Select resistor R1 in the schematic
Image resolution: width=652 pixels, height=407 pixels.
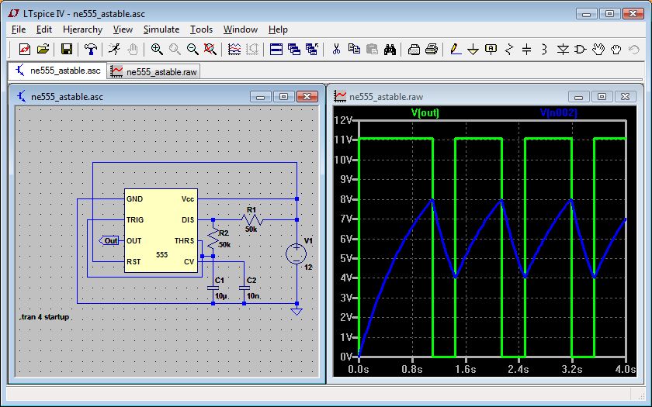252,219
